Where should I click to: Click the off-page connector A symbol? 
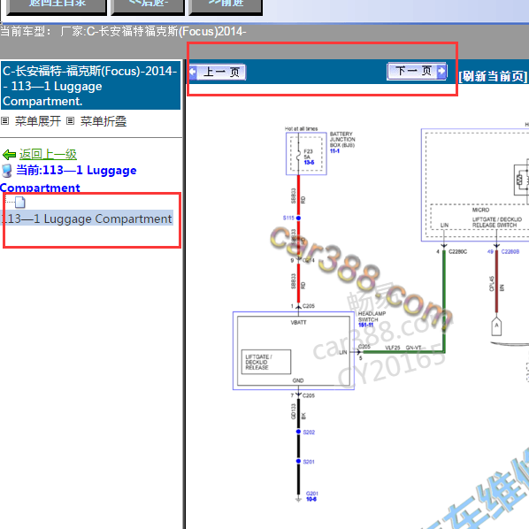pos(496,326)
